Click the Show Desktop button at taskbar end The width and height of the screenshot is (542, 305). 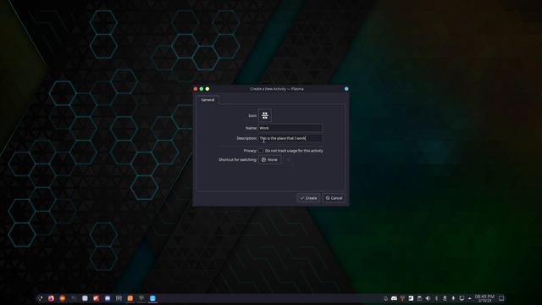pos(501,298)
